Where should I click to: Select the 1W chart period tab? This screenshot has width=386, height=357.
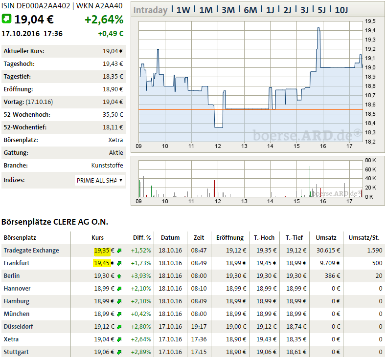183,10
